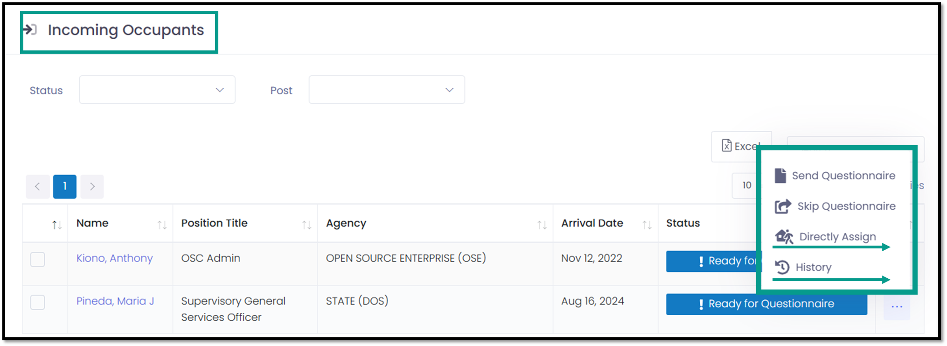Click the Excel file icon
The height and width of the screenshot is (346, 947).
pos(726,146)
